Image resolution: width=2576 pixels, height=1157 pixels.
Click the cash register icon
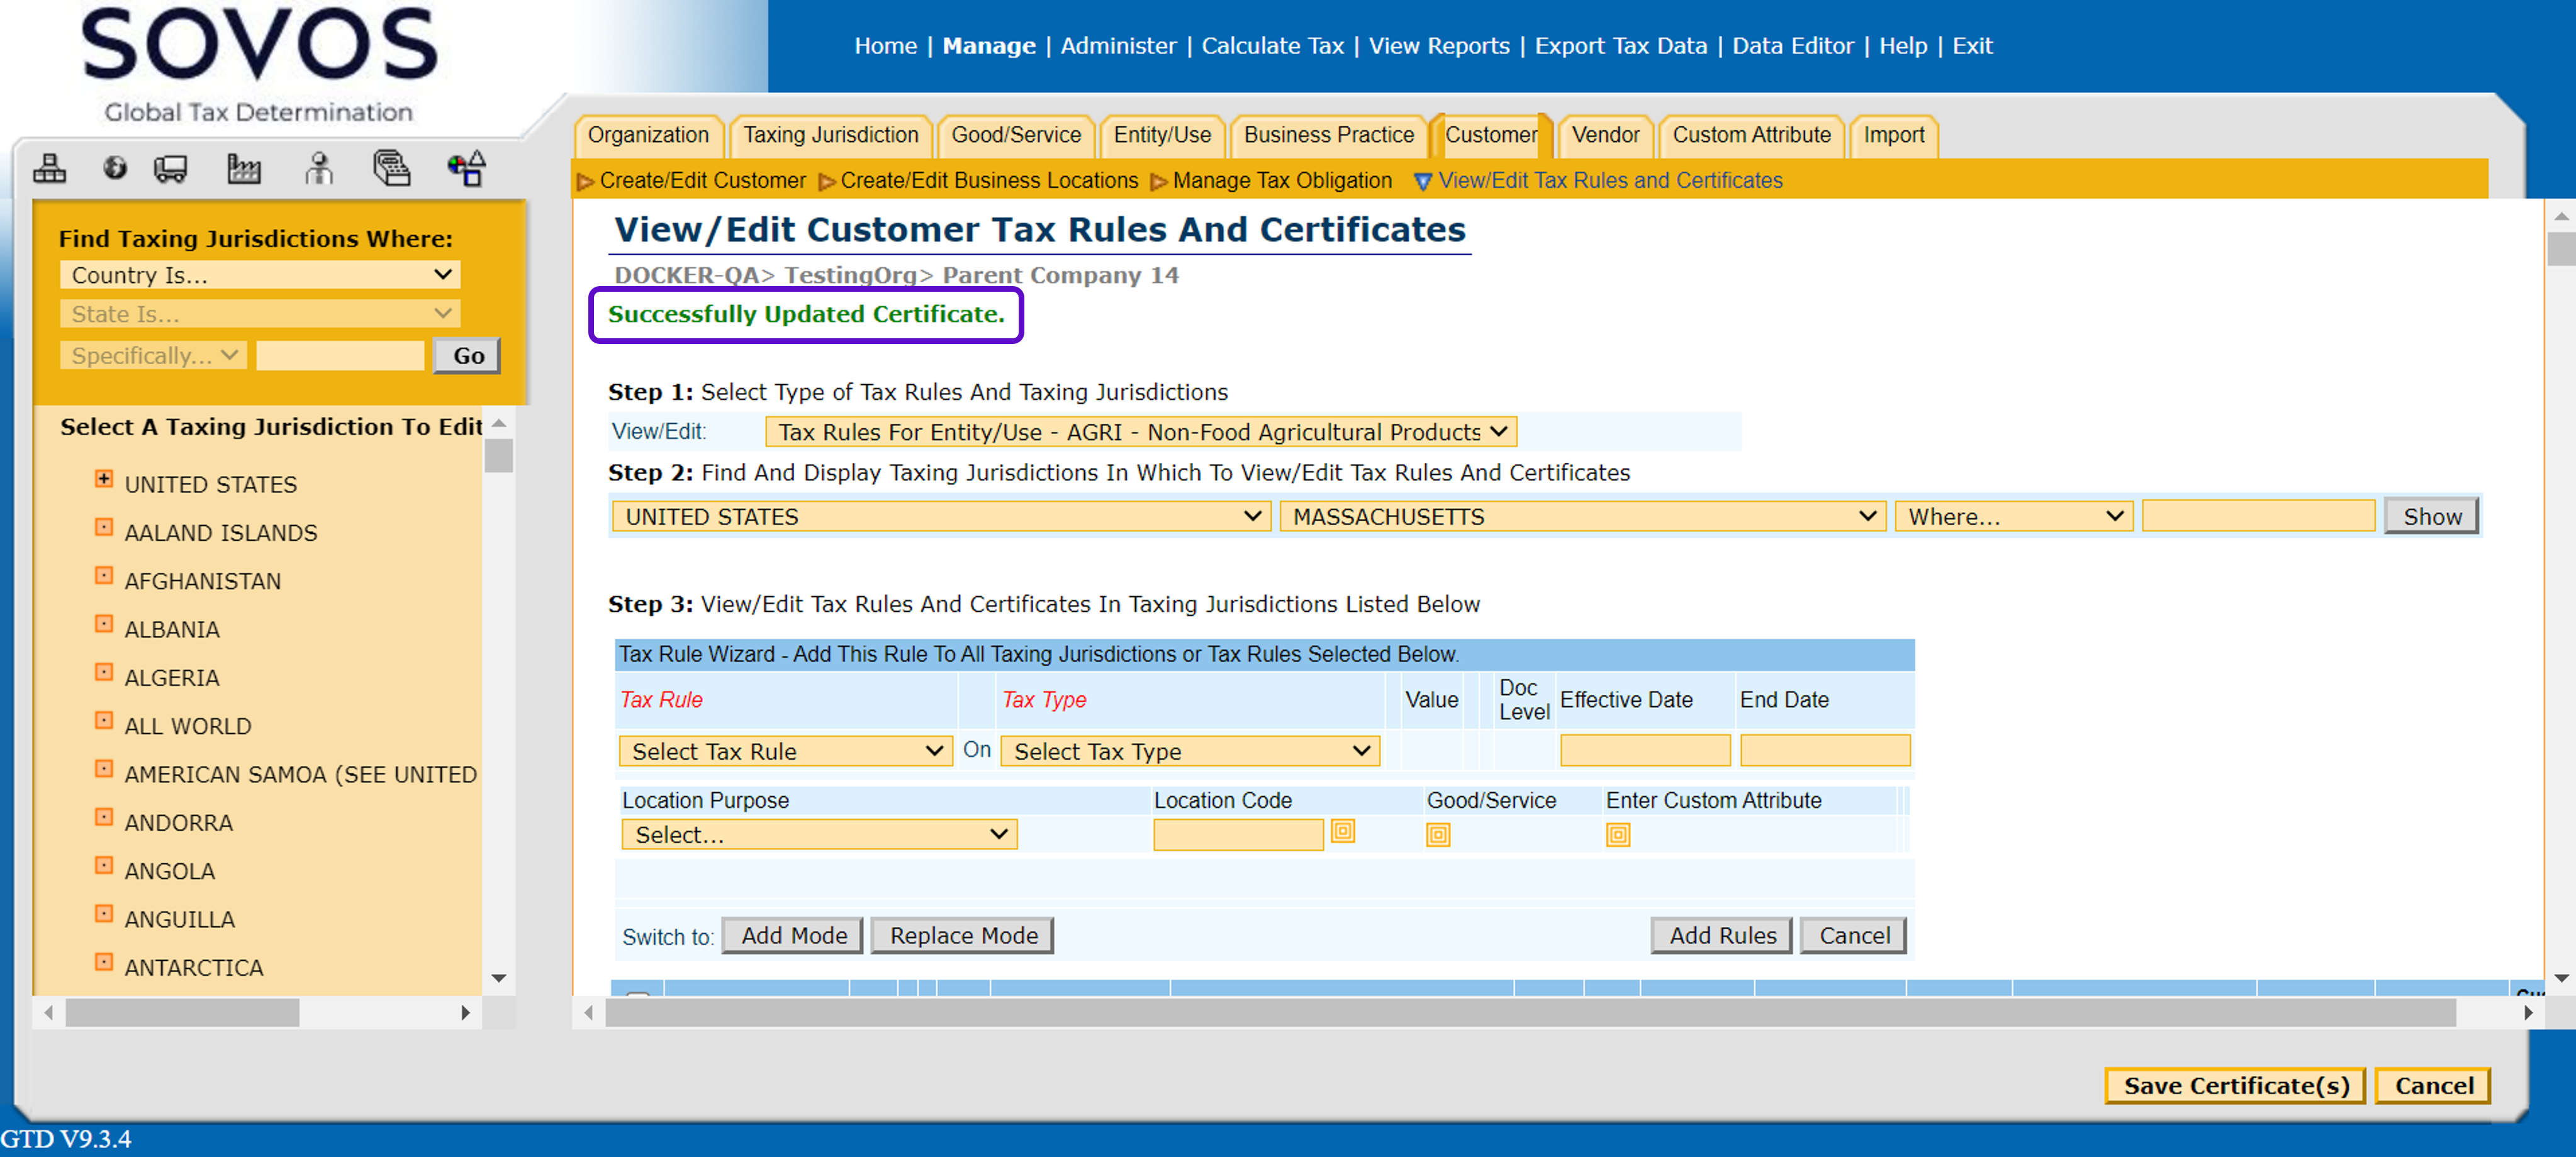(391, 168)
